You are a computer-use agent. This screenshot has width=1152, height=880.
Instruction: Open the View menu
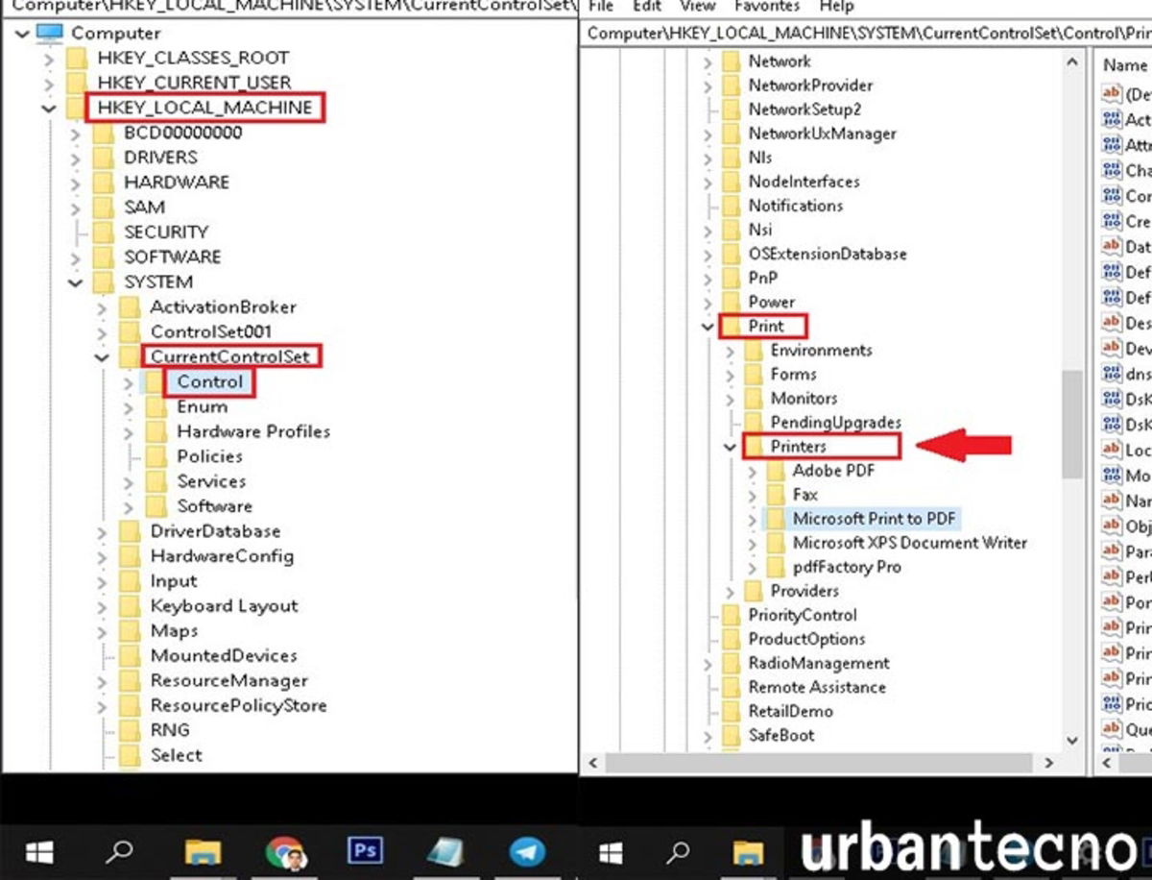coord(696,7)
